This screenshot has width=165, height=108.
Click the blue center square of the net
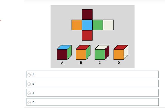tap(87, 25)
